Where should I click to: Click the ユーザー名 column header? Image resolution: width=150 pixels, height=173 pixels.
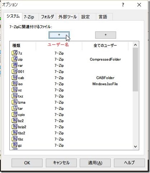[x=59, y=45]
